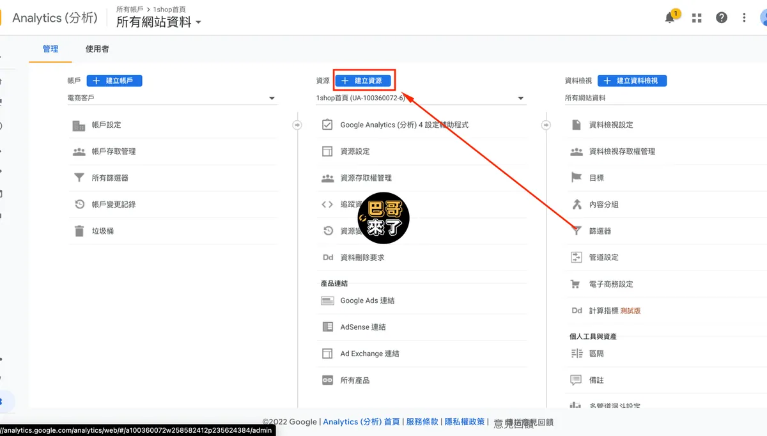
Task: Click the 帳戶變更記錄 history icon
Action: (x=79, y=205)
